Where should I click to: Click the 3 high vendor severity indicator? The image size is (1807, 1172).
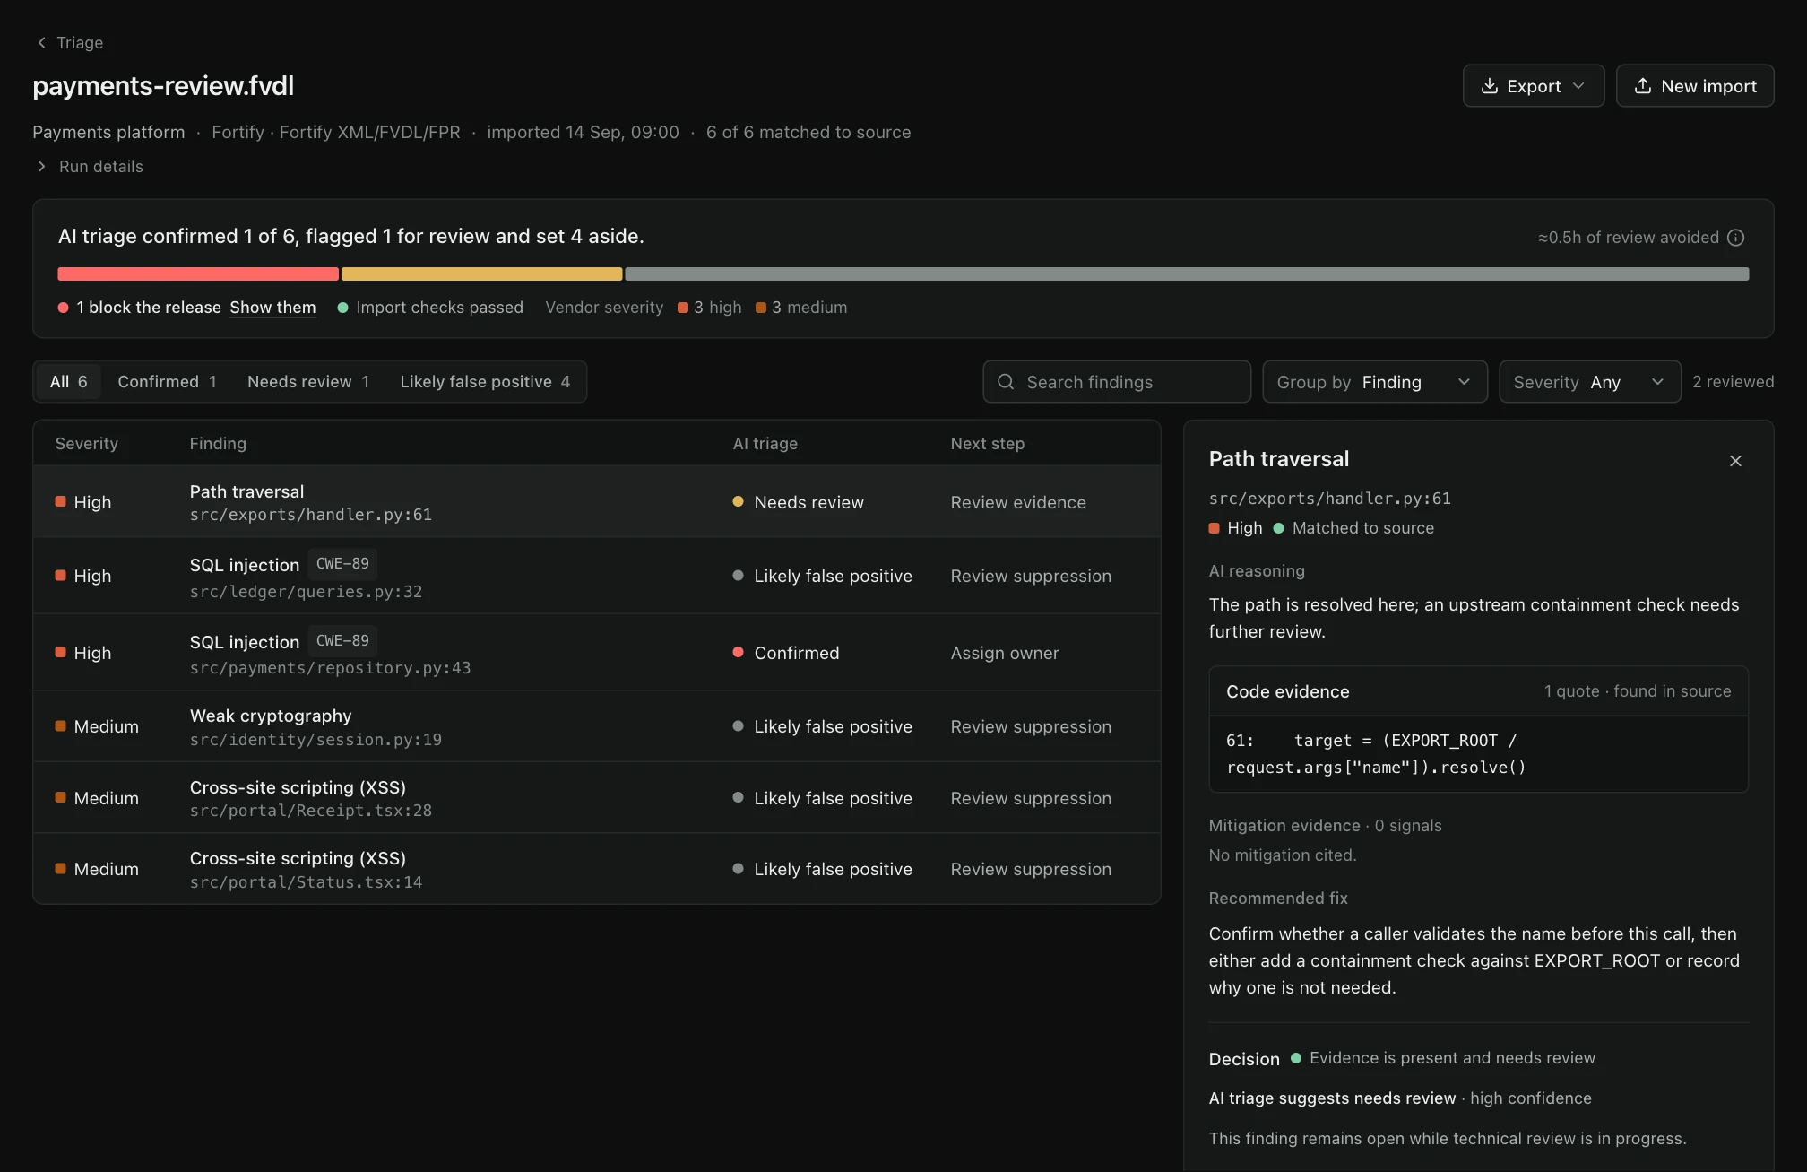point(710,308)
